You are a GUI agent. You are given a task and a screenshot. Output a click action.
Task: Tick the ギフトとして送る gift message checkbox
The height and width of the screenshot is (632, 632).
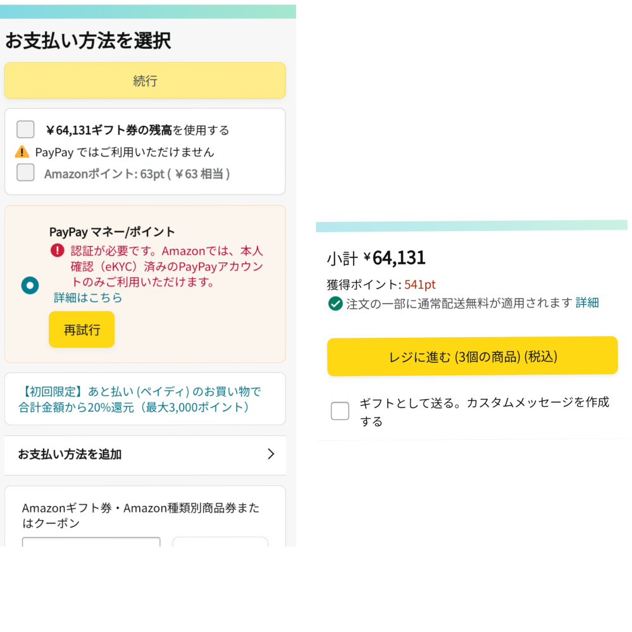(x=340, y=411)
